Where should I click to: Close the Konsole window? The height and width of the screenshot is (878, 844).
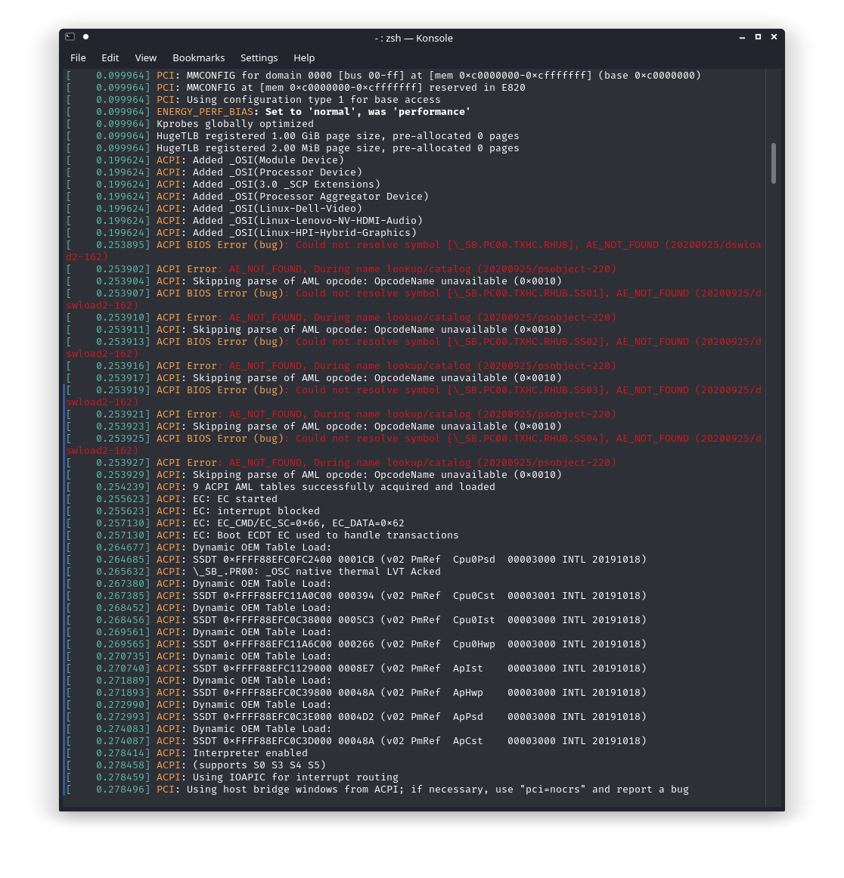(x=774, y=37)
